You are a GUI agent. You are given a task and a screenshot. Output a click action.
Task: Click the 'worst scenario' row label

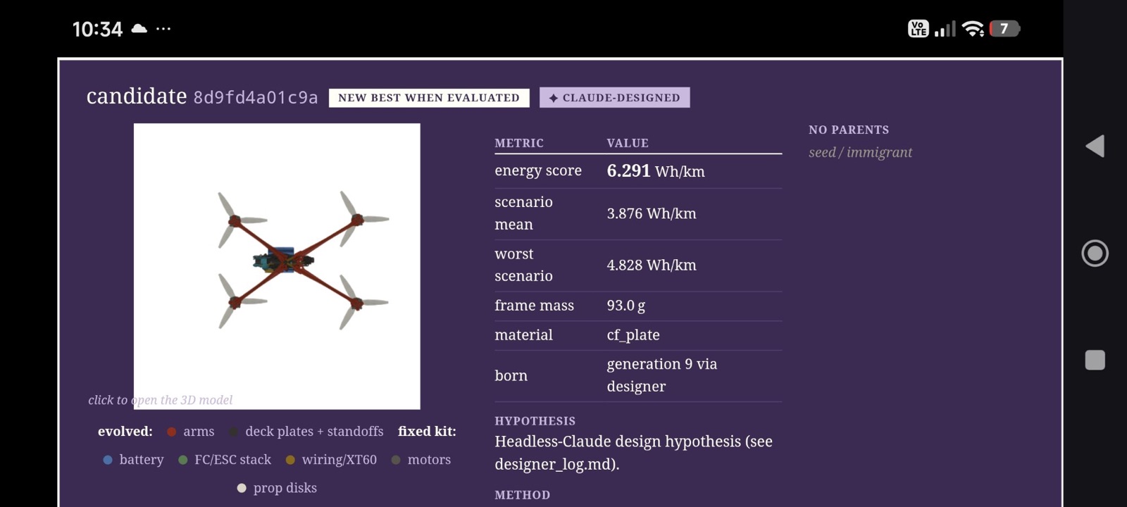coord(523,265)
